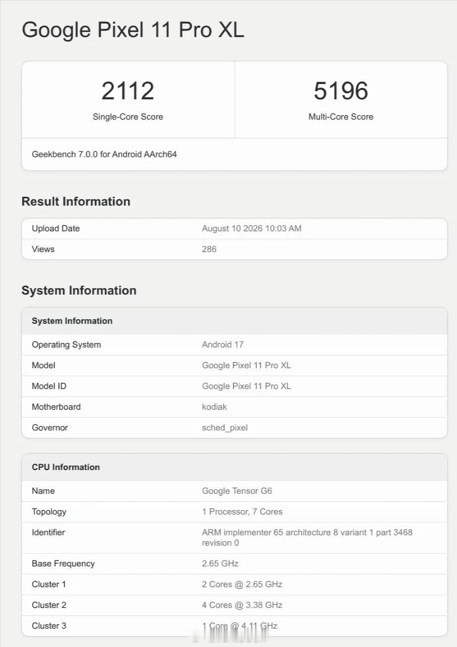Screen dimensions: 457x647
Task: Click the System Information section heading above the table
Action: pyautogui.click(x=79, y=290)
